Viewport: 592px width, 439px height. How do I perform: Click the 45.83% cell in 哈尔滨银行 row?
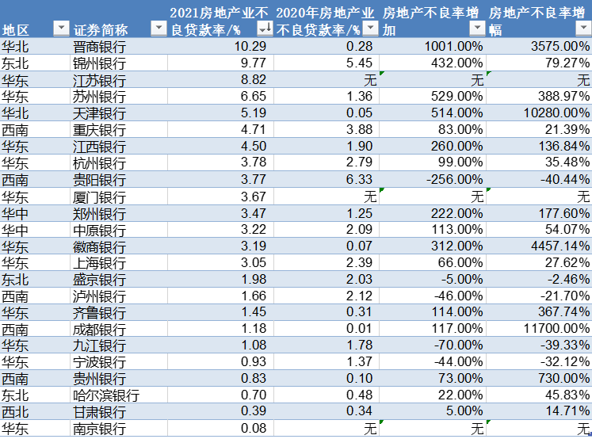[539, 395]
